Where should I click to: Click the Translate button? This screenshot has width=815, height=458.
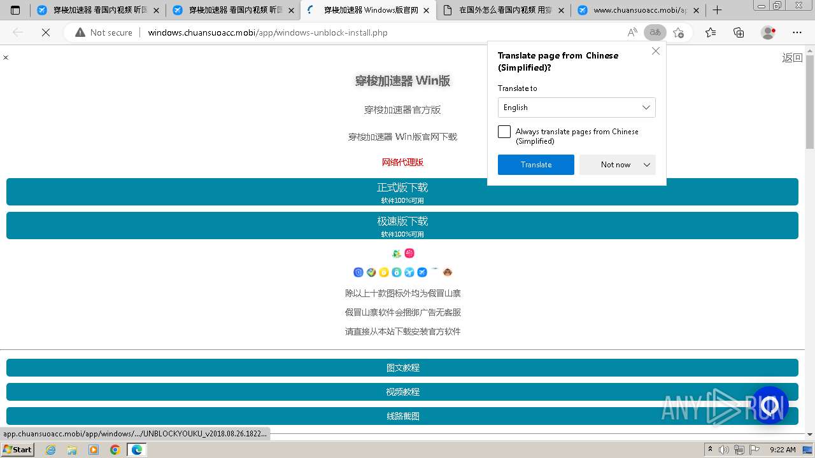pyautogui.click(x=536, y=165)
